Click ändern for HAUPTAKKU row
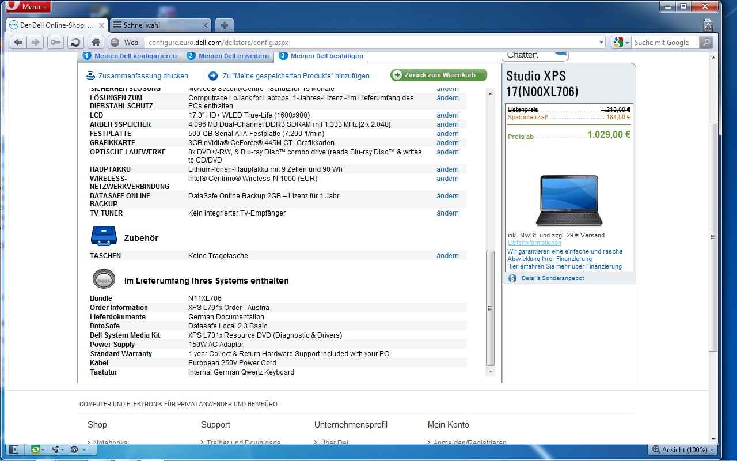The width and height of the screenshot is (737, 461). click(447, 169)
